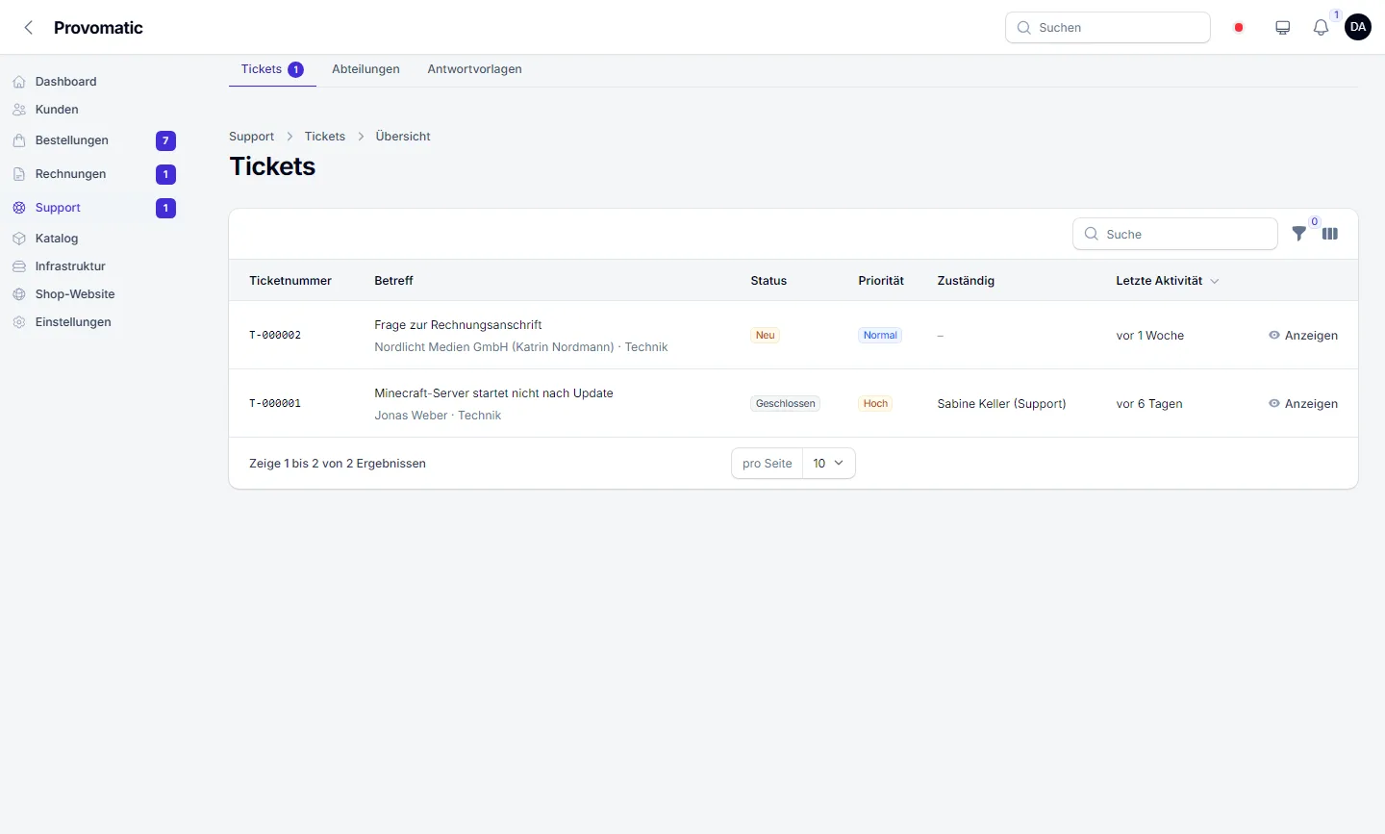Click the Geschlossen status badge
This screenshot has height=834, width=1385.
[x=786, y=404]
